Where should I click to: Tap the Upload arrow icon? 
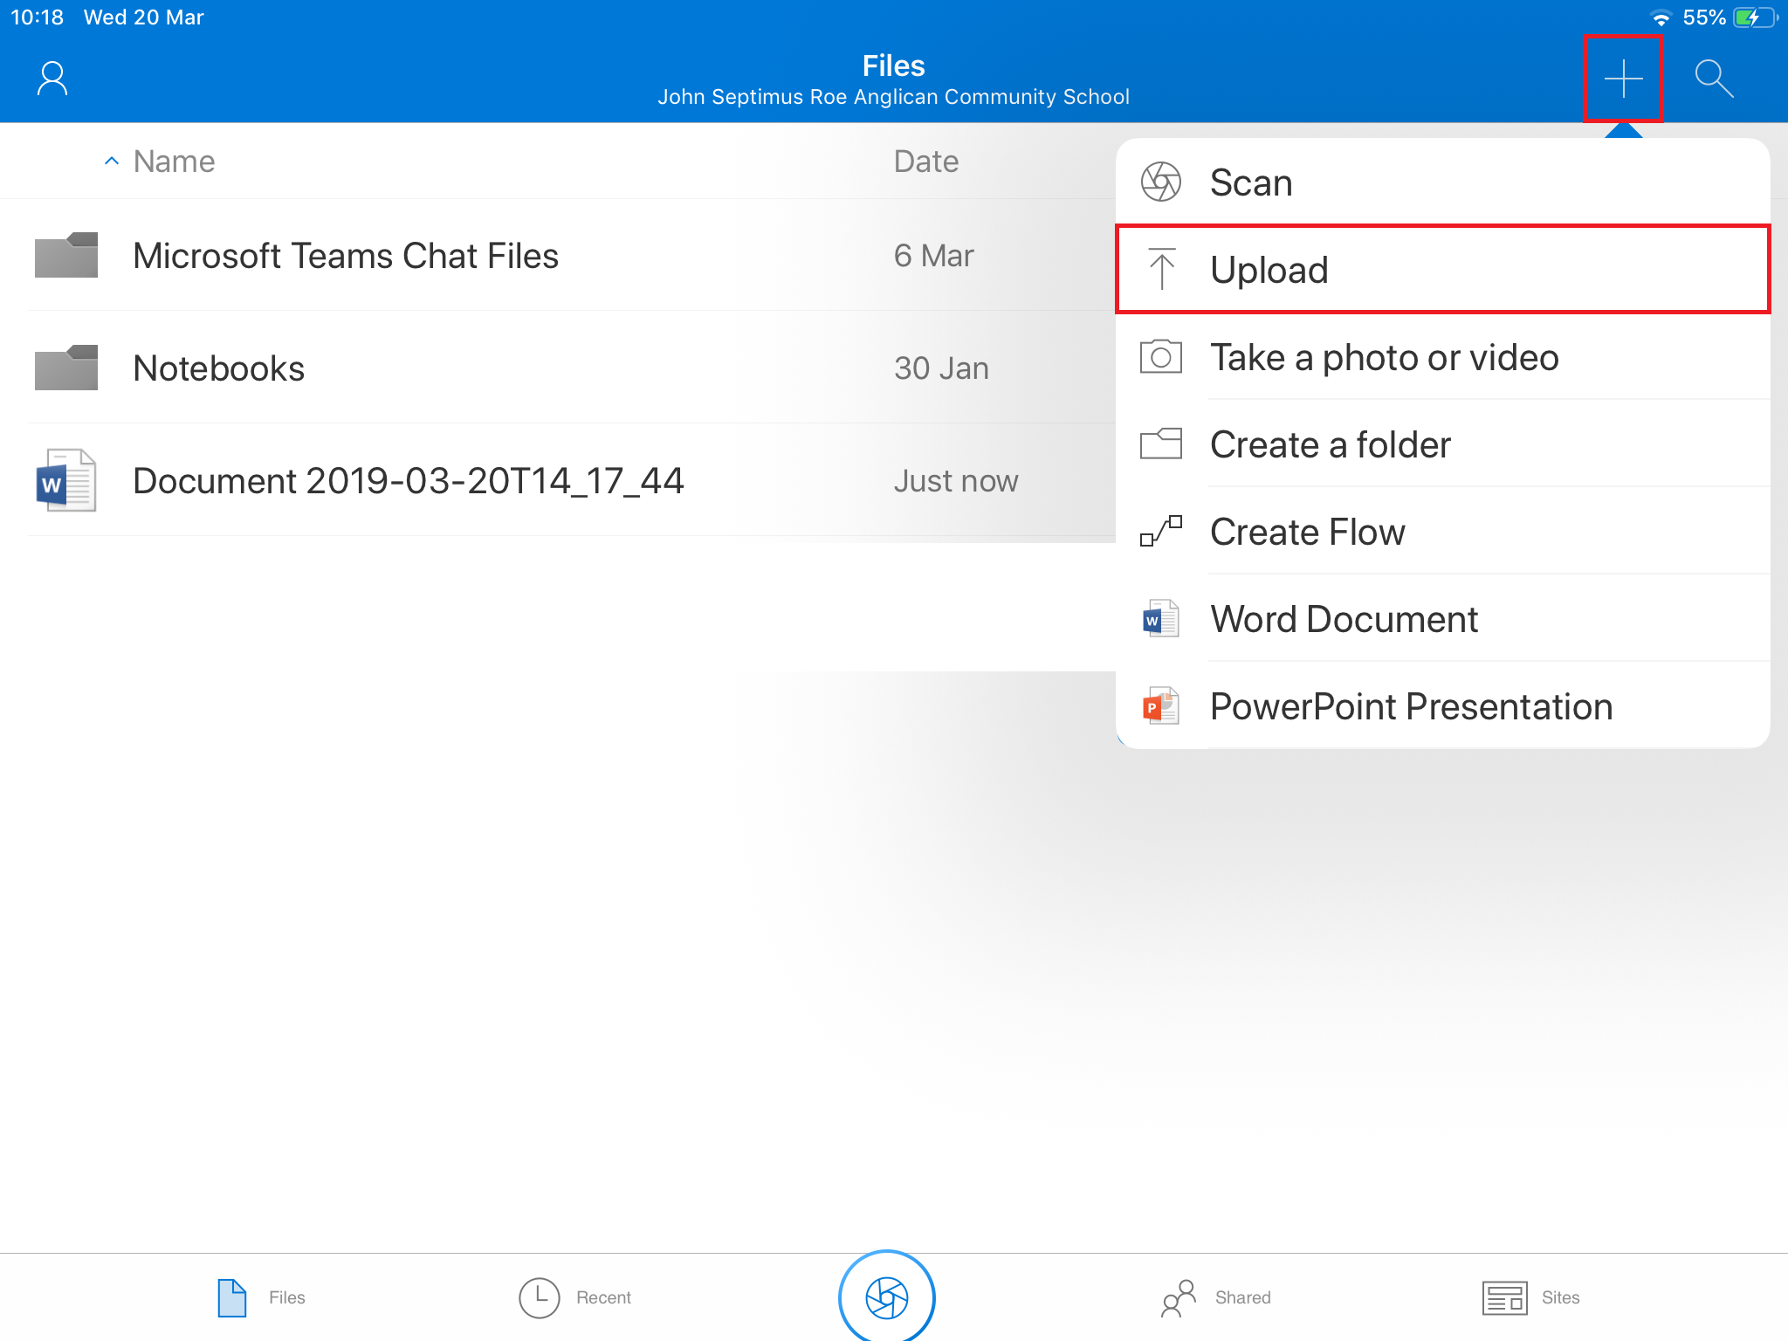click(x=1161, y=269)
